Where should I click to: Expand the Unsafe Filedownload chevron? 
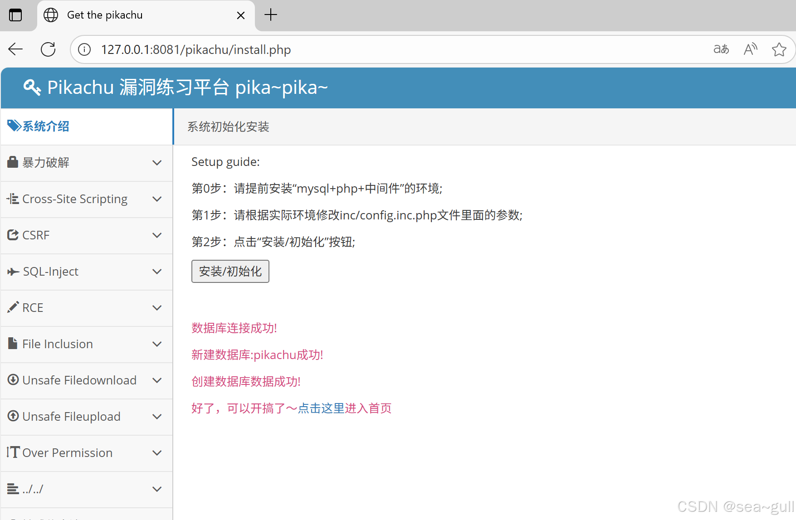tap(157, 380)
